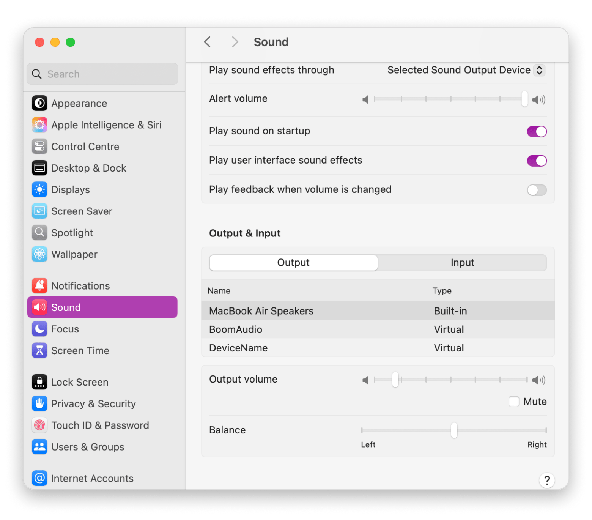Select the Output tab
This screenshot has height=520, width=592.
pyautogui.click(x=293, y=263)
